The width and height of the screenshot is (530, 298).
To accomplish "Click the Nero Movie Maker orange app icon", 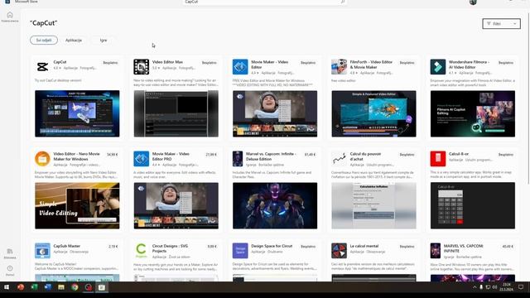I will point(42,159).
